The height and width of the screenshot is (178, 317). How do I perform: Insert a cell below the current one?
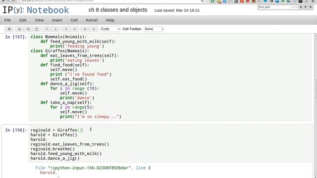(x=74, y=29)
